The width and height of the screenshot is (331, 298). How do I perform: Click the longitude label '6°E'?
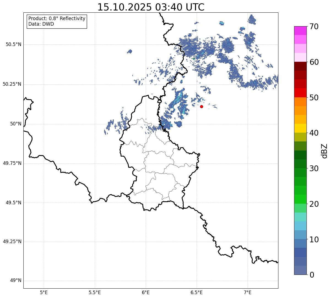click(x=146, y=292)
